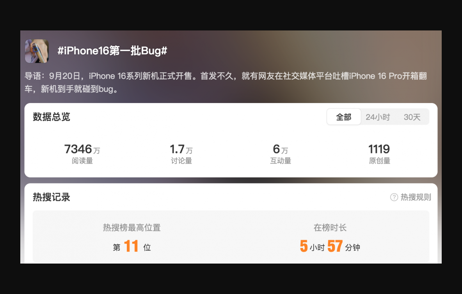Click the #iPhone16第一批Bug# topic title

click(112, 51)
